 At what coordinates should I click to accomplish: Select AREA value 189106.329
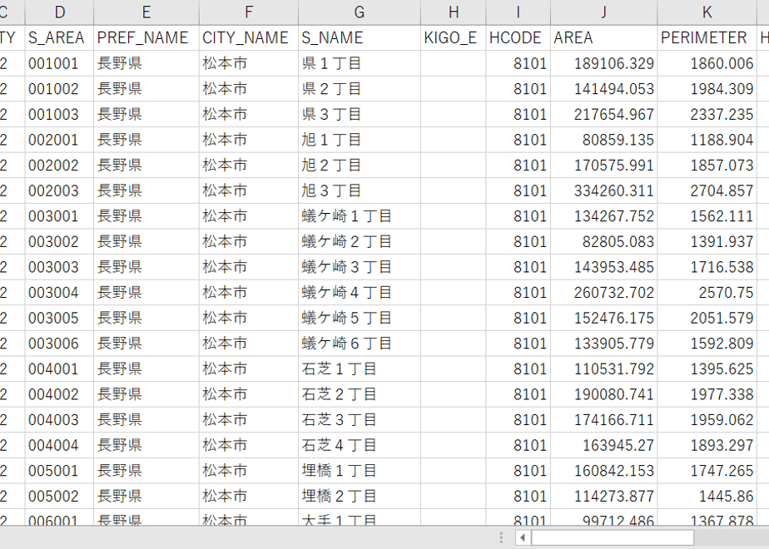604,63
